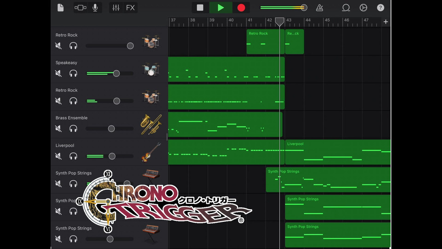Adjust volume of Retro Rock track above Speakeasy
Image resolution: width=442 pixels, height=249 pixels.
tap(130, 46)
